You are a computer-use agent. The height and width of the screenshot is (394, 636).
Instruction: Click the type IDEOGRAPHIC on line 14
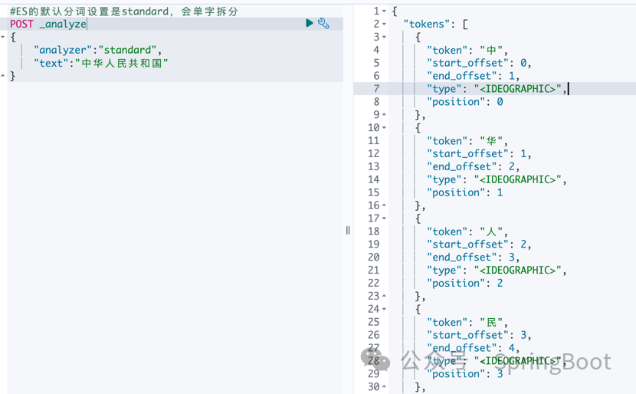click(x=497, y=179)
